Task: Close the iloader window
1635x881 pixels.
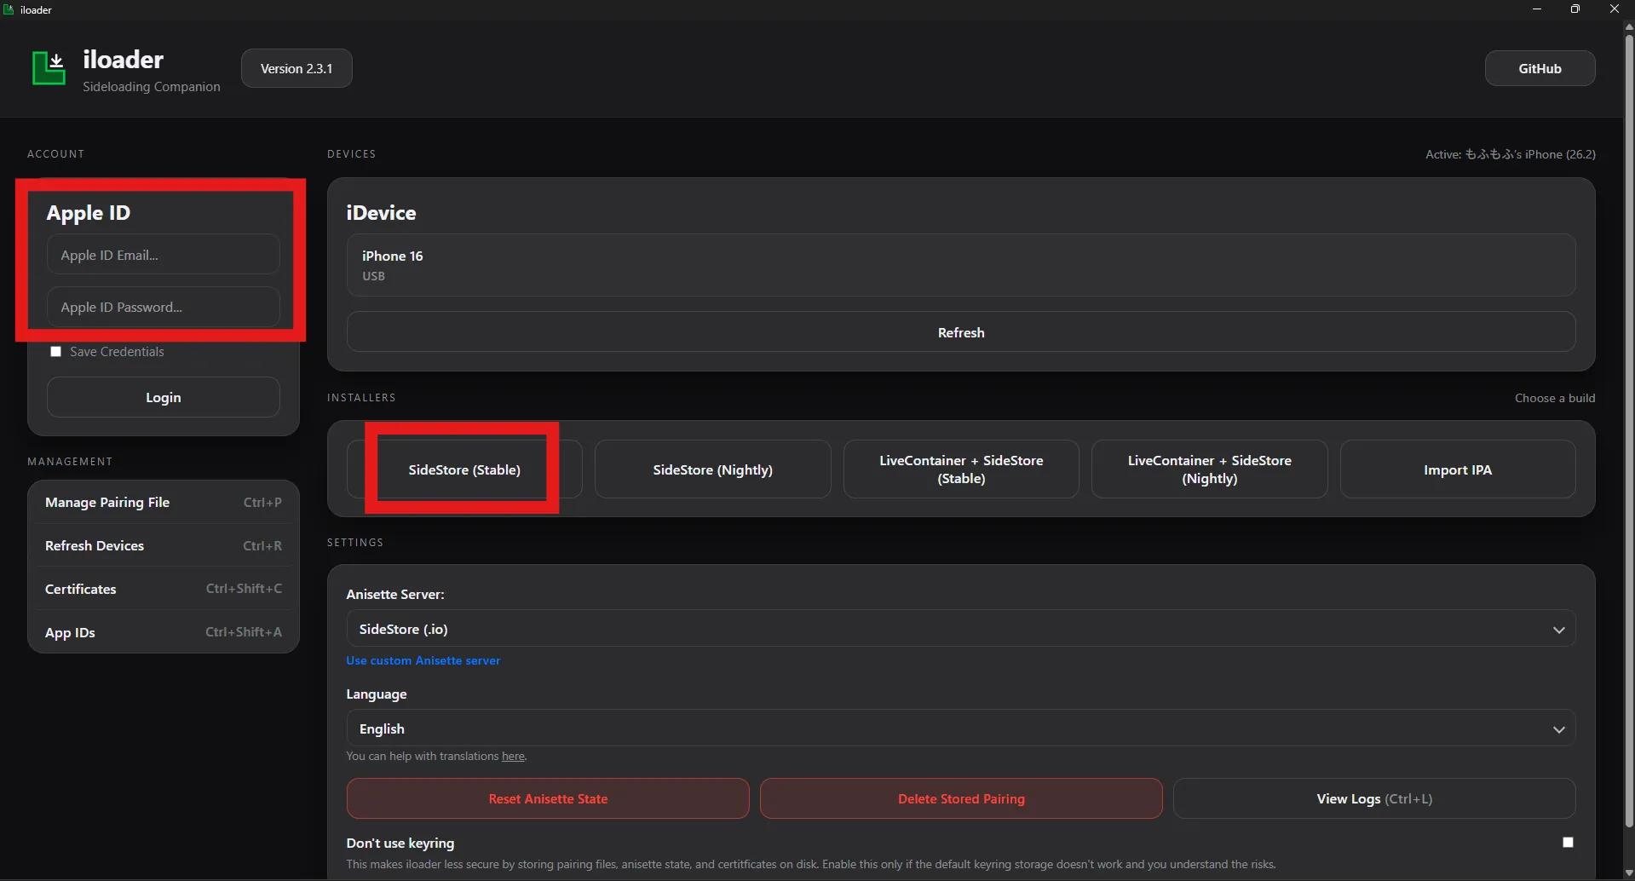Action: [x=1614, y=9]
